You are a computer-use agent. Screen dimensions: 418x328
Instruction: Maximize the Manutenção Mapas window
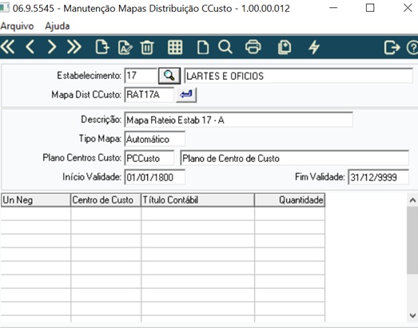click(370, 8)
